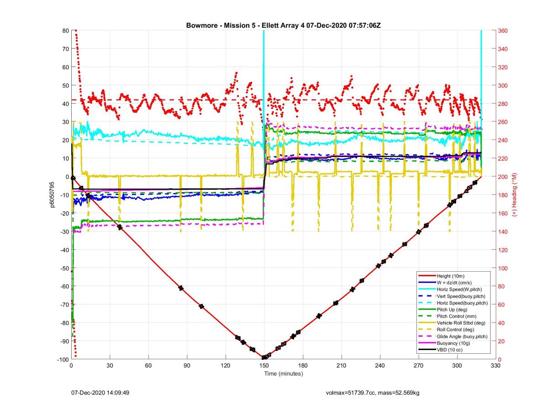Image resolution: width=548 pixels, height=404 pixels.
Task: Click the 360 tick on the heading axis
Action: tap(503, 31)
